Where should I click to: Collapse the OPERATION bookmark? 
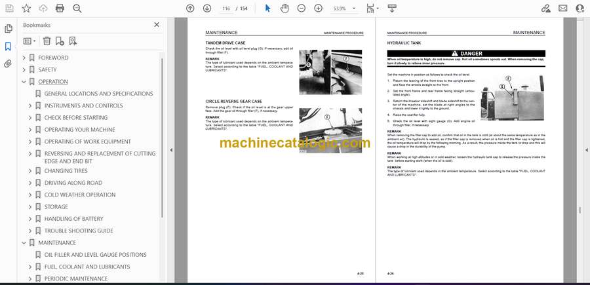[24, 82]
